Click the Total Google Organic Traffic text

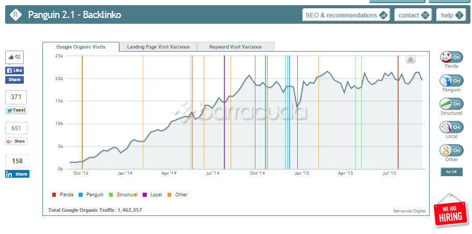tap(95, 210)
